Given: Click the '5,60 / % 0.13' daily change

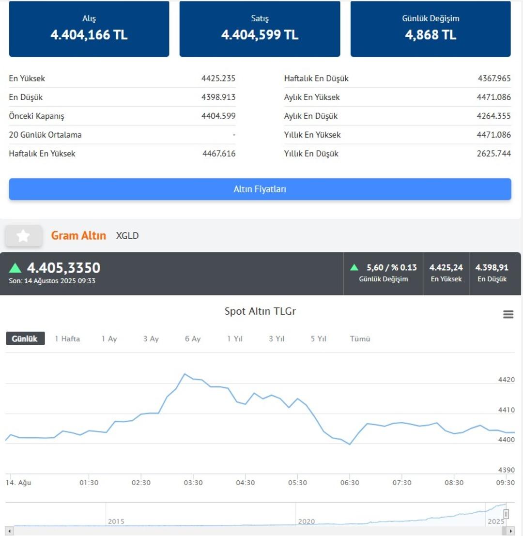Looking at the screenshot, I should tap(391, 267).
